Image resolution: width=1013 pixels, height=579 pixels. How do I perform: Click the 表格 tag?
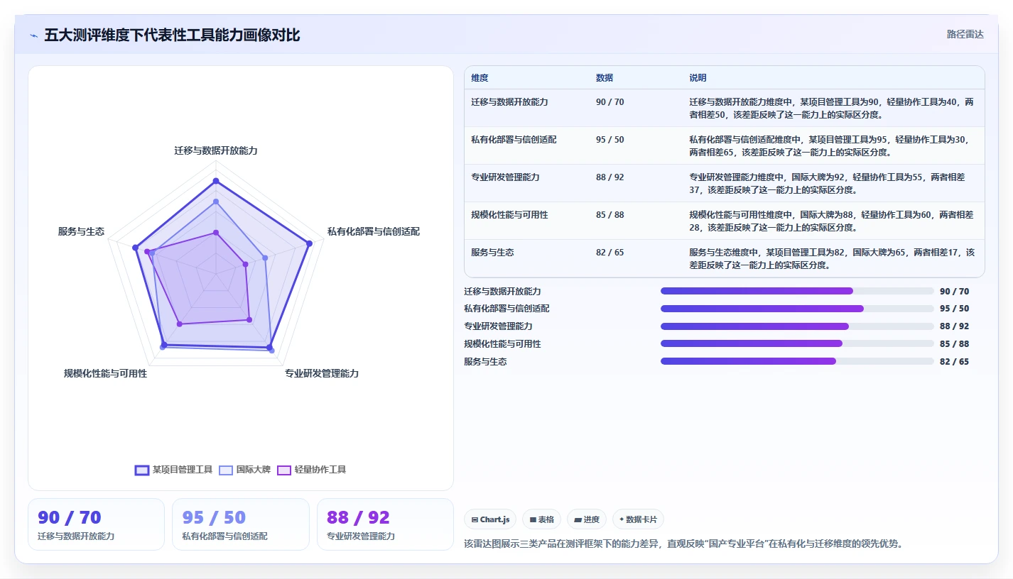point(542,519)
